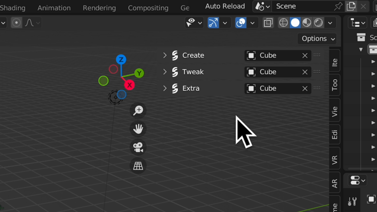Click the drag grip on the Extra panel
377x212 pixels.
tap(317, 88)
